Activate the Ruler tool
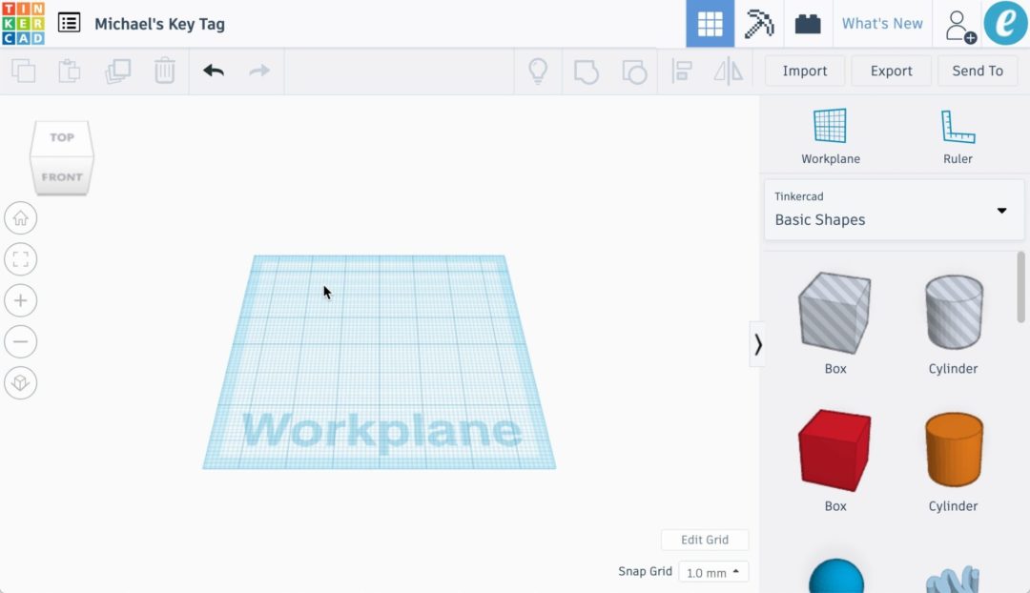 tap(958, 133)
